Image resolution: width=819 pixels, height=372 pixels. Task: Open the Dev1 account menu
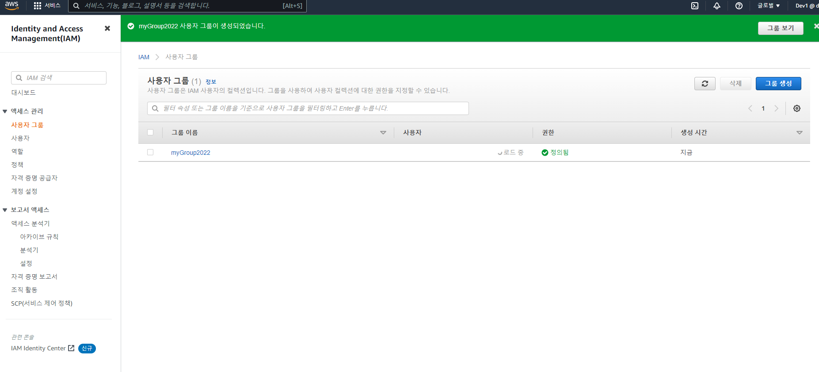point(807,6)
